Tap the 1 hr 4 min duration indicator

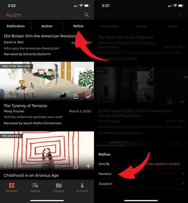[x=13, y=166]
